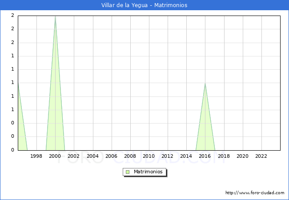
Task: Click the peak of the 2016 data spike
Action: (x=205, y=84)
